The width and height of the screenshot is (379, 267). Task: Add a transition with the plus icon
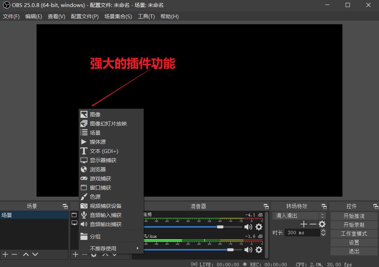click(303, 224)
